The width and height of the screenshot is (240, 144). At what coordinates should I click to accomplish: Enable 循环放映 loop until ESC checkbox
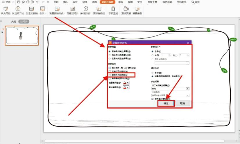coord(110,68)
